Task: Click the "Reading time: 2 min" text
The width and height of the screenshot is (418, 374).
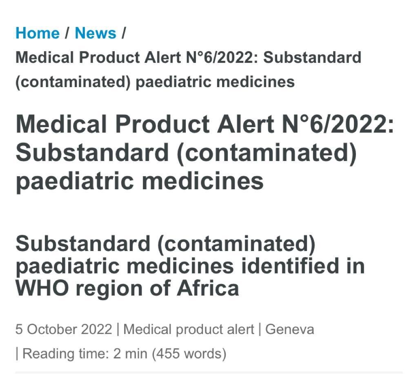Action: click(x=85, y=354)
